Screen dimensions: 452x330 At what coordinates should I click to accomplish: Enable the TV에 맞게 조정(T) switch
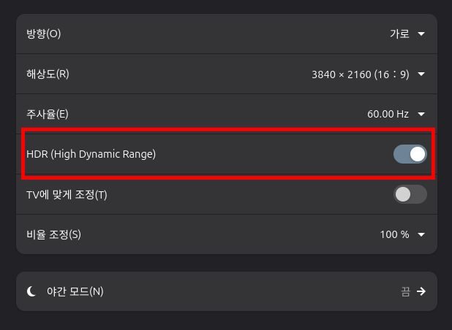coord(410,194)
